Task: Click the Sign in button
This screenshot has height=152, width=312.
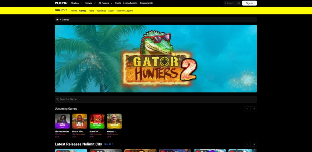Action: (249, 3)
